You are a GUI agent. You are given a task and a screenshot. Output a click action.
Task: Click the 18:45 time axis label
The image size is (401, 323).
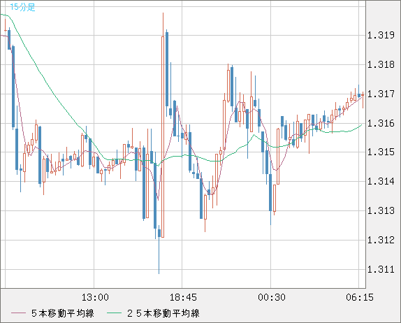(183, 297)
